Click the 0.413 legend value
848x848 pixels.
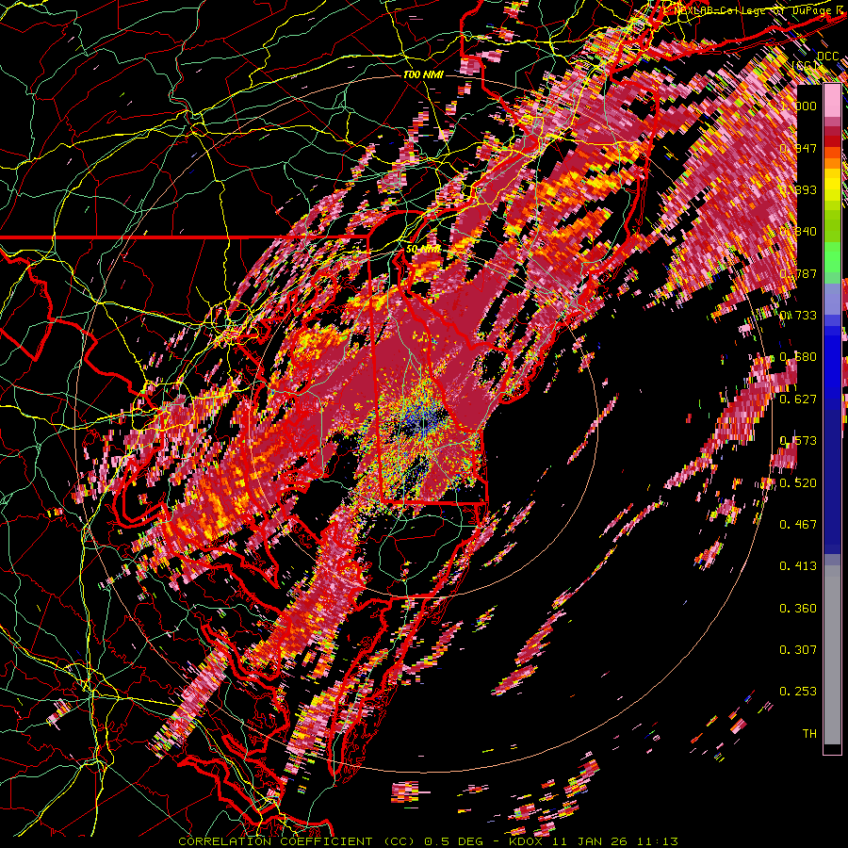pos(798,565)
